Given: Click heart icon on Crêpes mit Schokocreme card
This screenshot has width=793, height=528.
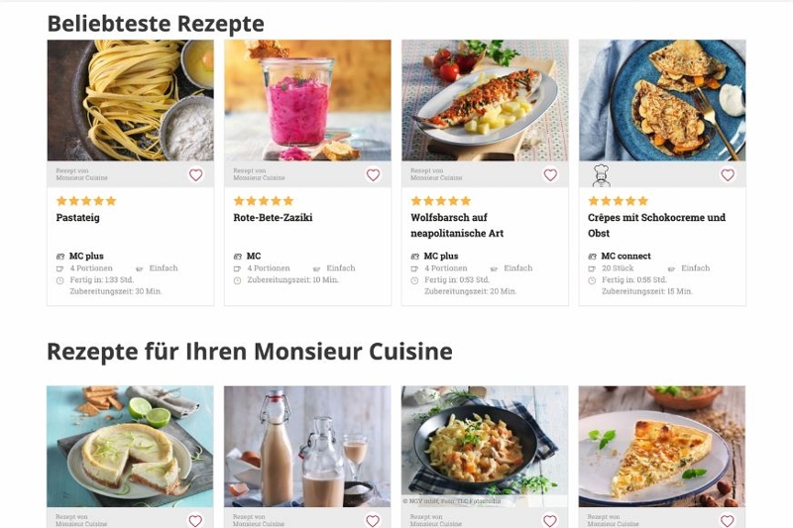Looking at the screenshot, I should (728, 174).
